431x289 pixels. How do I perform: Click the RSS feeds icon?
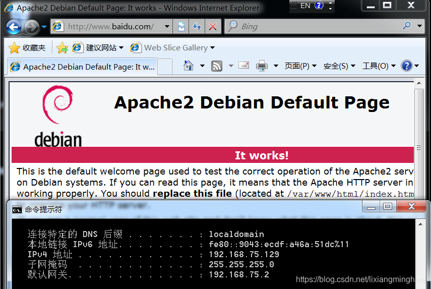[x=217, y=66]
